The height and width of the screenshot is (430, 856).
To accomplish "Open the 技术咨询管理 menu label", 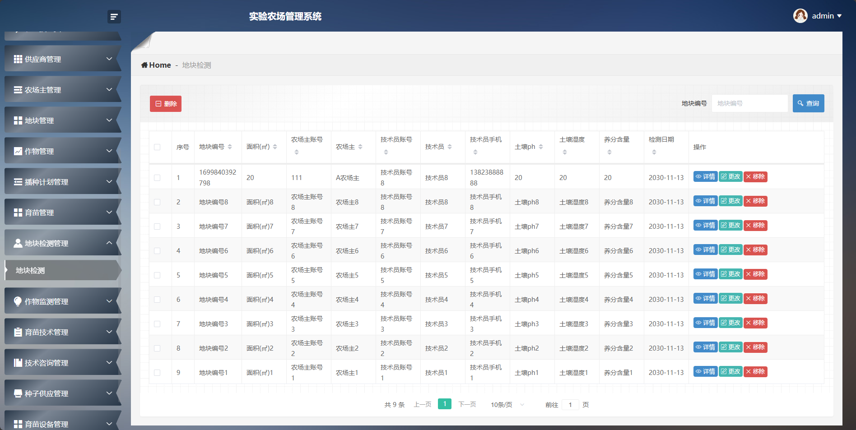I will coord(47,363).
